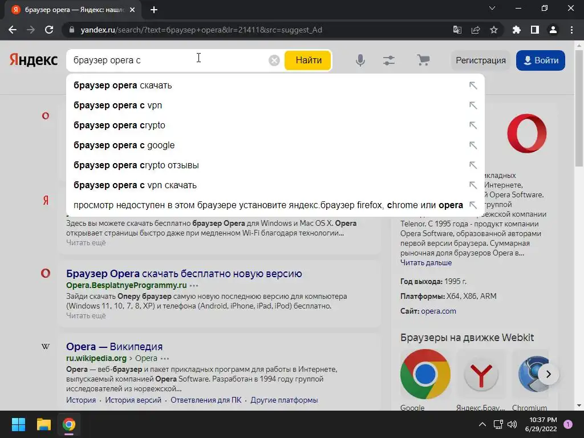Click the browser back arrow

[13, 30]
